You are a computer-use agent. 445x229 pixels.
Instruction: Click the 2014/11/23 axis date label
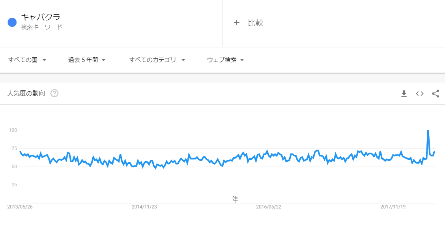click(144, 207)
